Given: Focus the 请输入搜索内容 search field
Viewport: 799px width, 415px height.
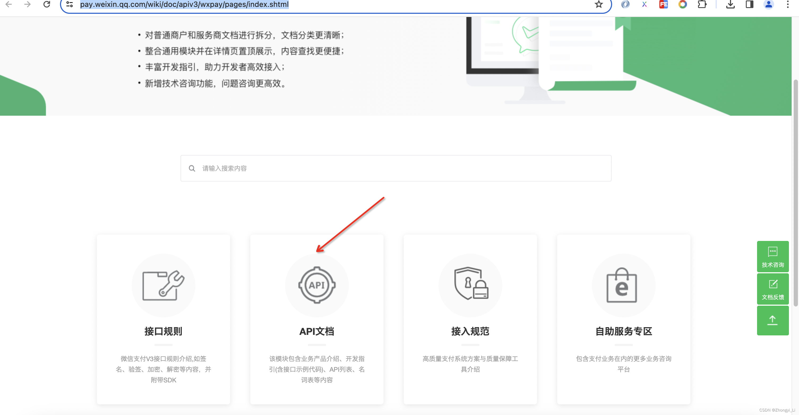Looking at the screenshot, I should pos(396,168).
